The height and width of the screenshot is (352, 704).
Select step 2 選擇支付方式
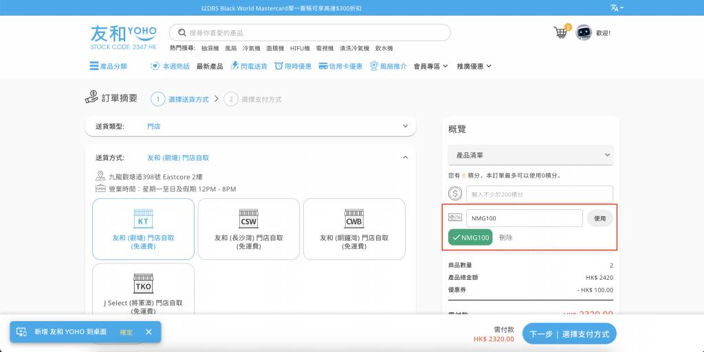tap(253, 99)
